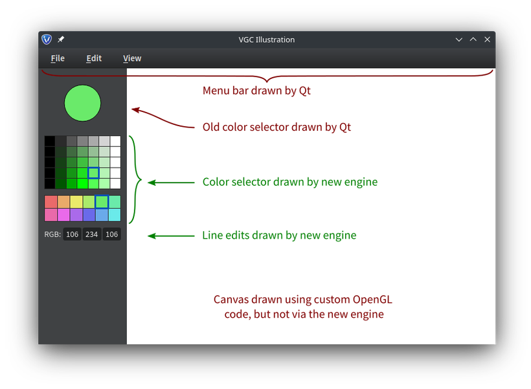The height and width of the screenshot is (389, 531).
Task: Select the yellow swatch in the palette
Action: tap(76, 202)
